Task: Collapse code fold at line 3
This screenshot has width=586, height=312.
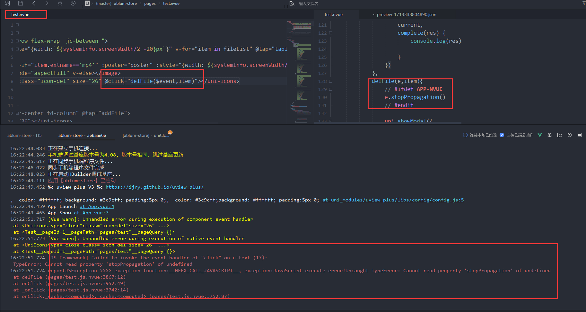Action: point(17,41)
